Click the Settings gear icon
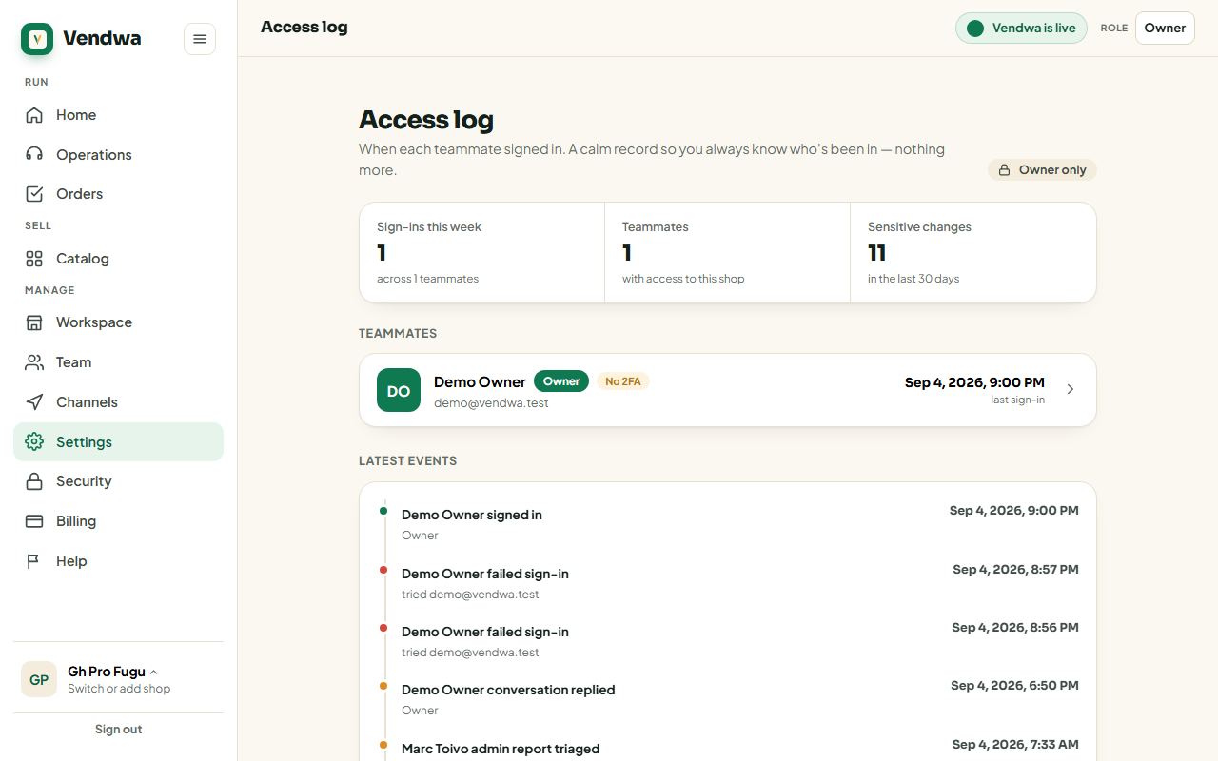 click(34, 442)
